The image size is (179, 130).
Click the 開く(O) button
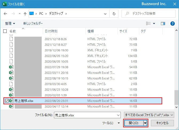133,123
